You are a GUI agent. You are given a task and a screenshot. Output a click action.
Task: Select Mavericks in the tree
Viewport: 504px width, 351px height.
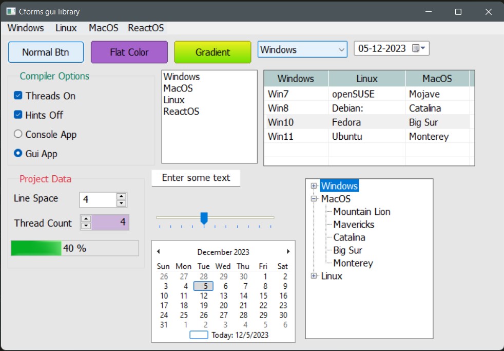tap(354, 225)
